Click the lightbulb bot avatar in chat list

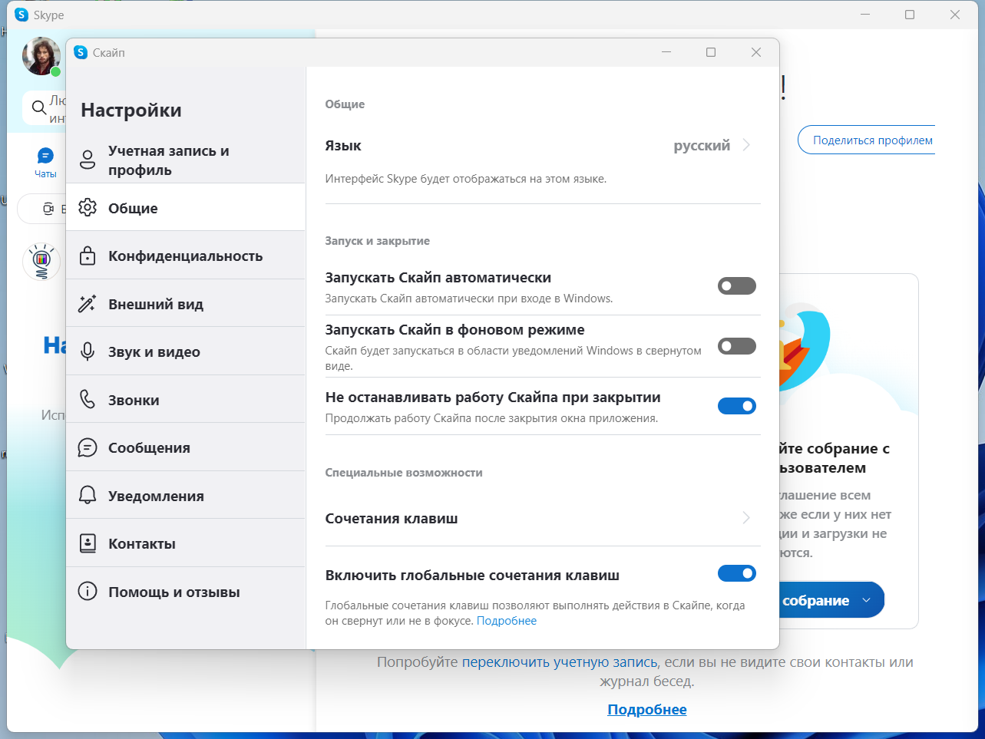click(41, 262)
